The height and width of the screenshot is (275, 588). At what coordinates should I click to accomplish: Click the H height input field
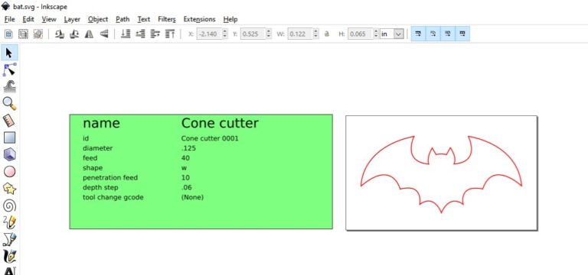(361, 34)
